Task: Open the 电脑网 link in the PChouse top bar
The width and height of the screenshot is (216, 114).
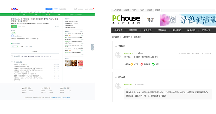Action: 127,10
